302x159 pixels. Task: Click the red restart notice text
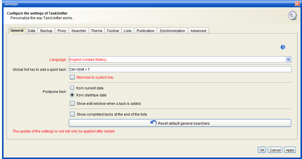(x=64, y=131)
